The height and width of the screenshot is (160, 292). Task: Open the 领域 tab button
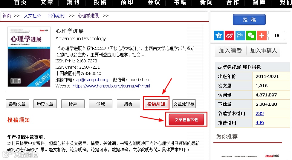(100, 104)
